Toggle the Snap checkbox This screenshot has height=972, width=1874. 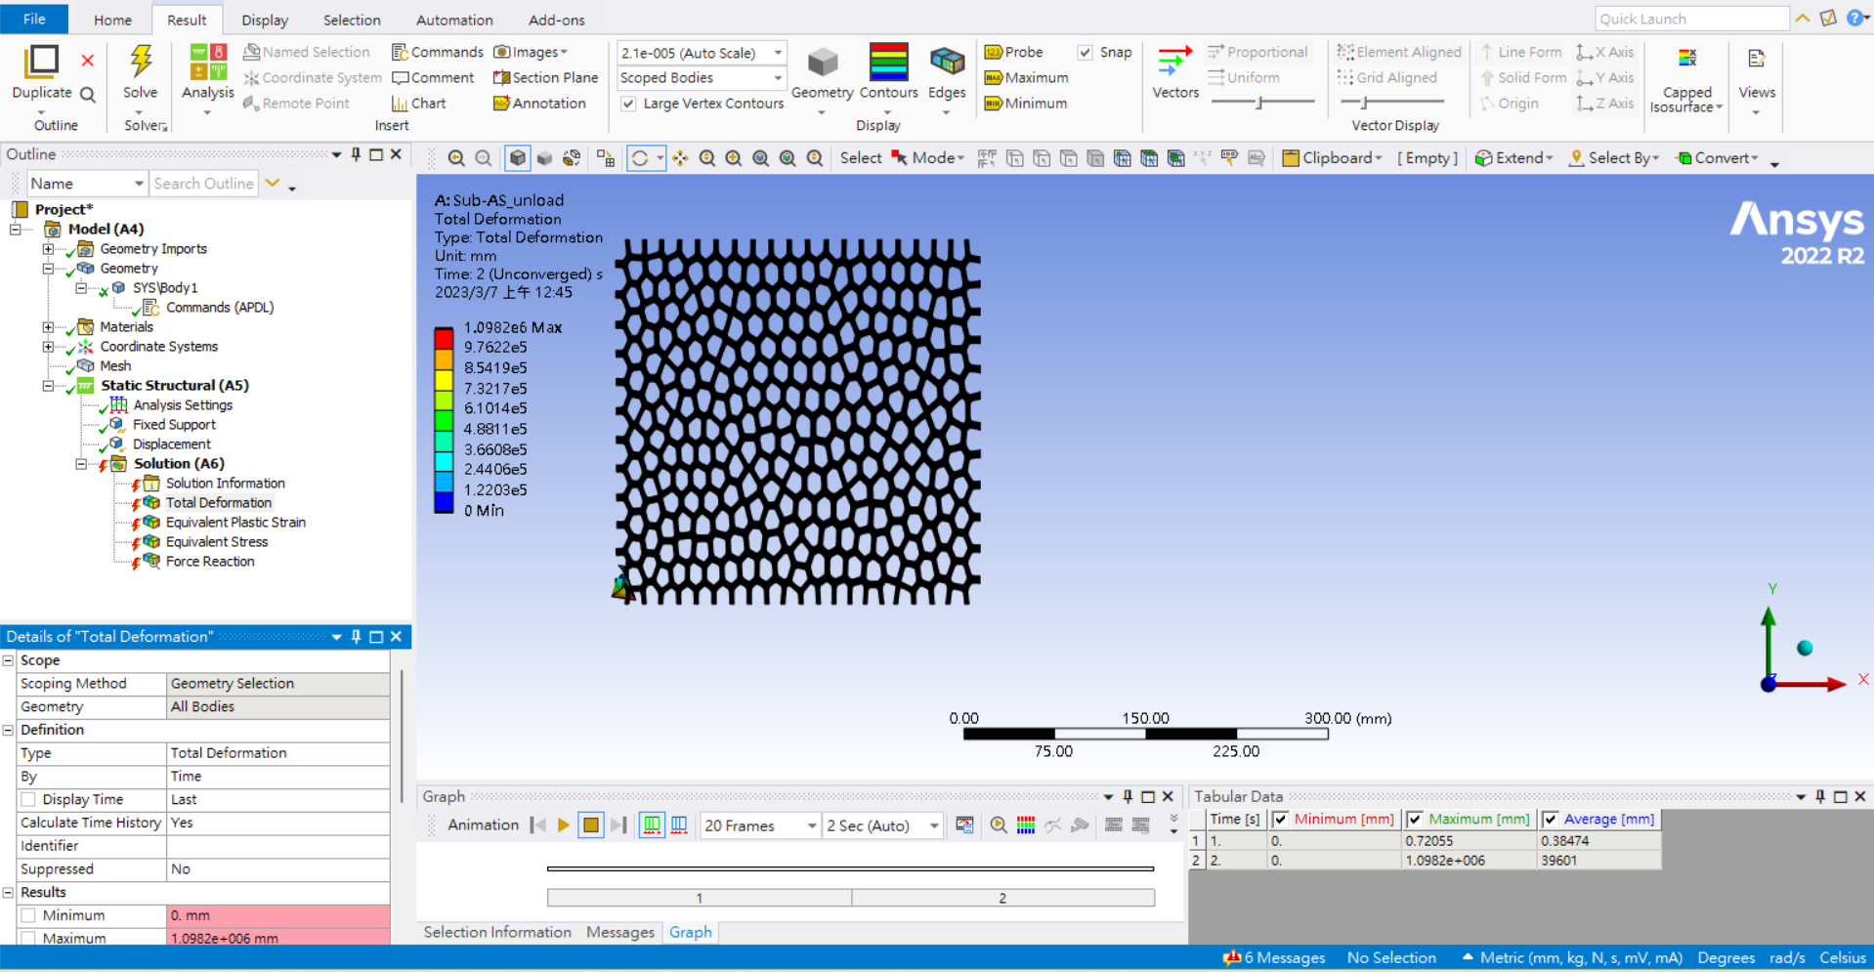click(x=1086, y=53)
